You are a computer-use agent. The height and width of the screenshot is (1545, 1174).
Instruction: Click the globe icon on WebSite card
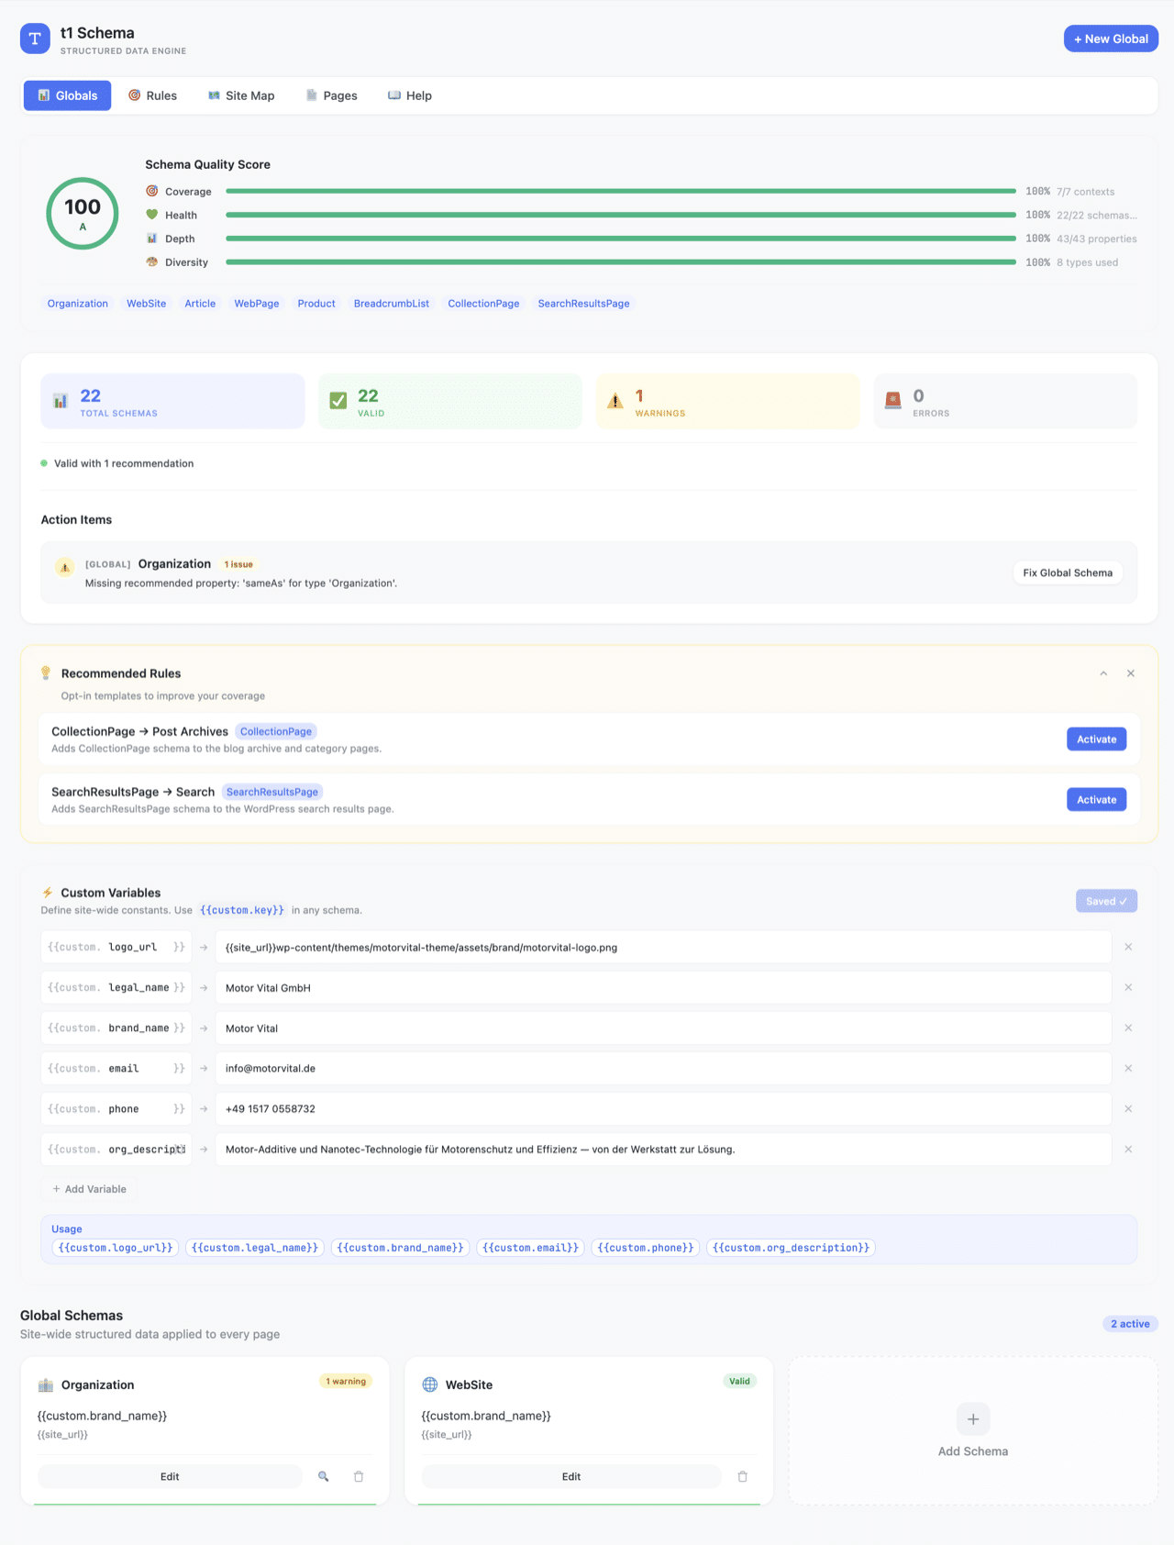(x=430, y=1384)
